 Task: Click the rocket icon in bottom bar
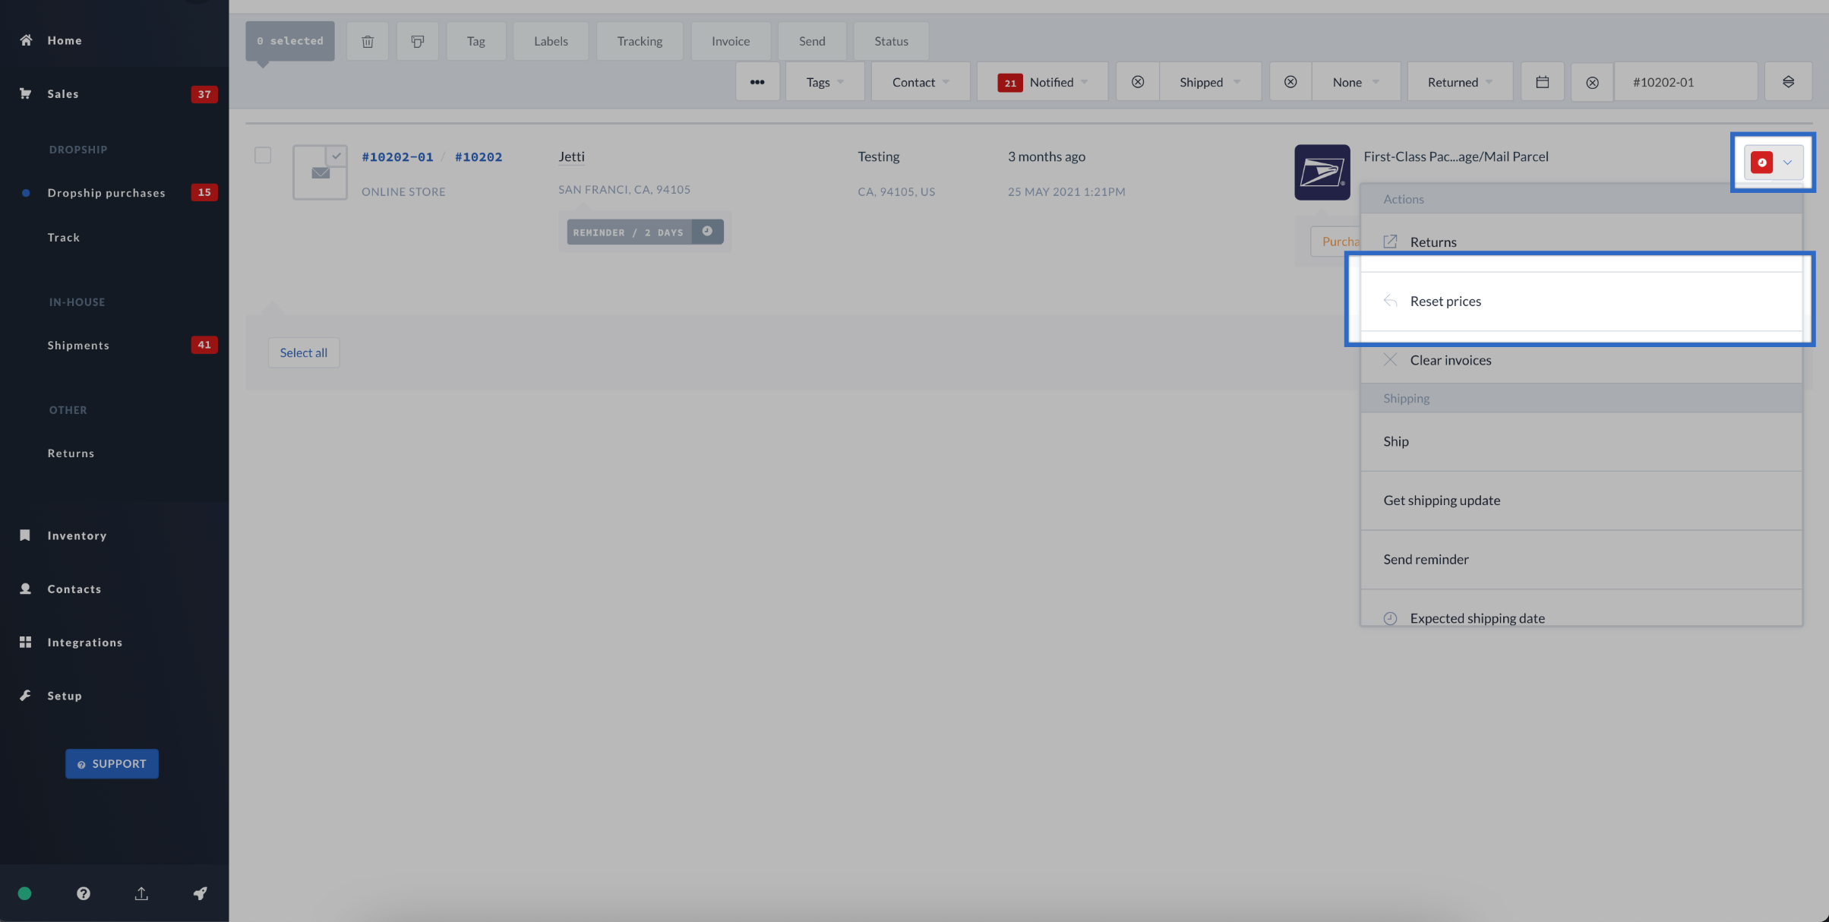click(x=200, y=893)
